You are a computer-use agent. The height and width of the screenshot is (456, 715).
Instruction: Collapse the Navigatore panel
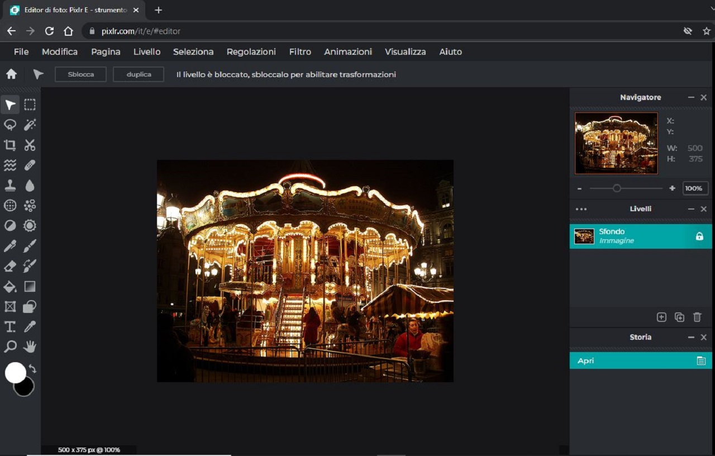[691, 97]
